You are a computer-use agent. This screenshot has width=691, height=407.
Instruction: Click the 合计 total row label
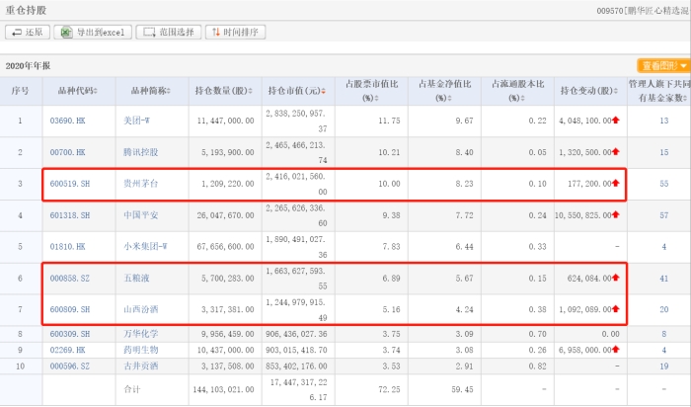click(x=131, y=390)
